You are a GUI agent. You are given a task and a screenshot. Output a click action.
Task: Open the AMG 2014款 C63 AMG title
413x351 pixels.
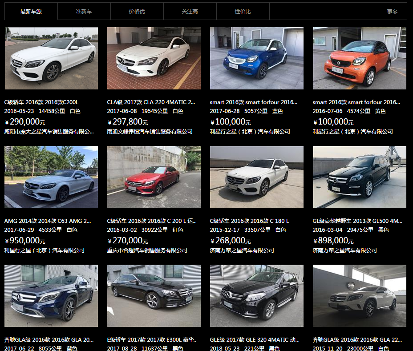coord(48,221)
